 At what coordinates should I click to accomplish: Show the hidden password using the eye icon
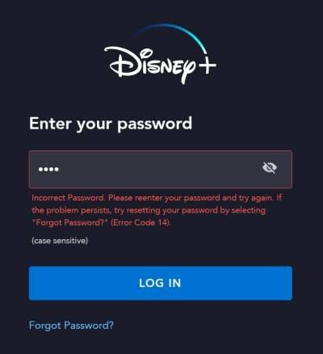click(x=269, y=168)
